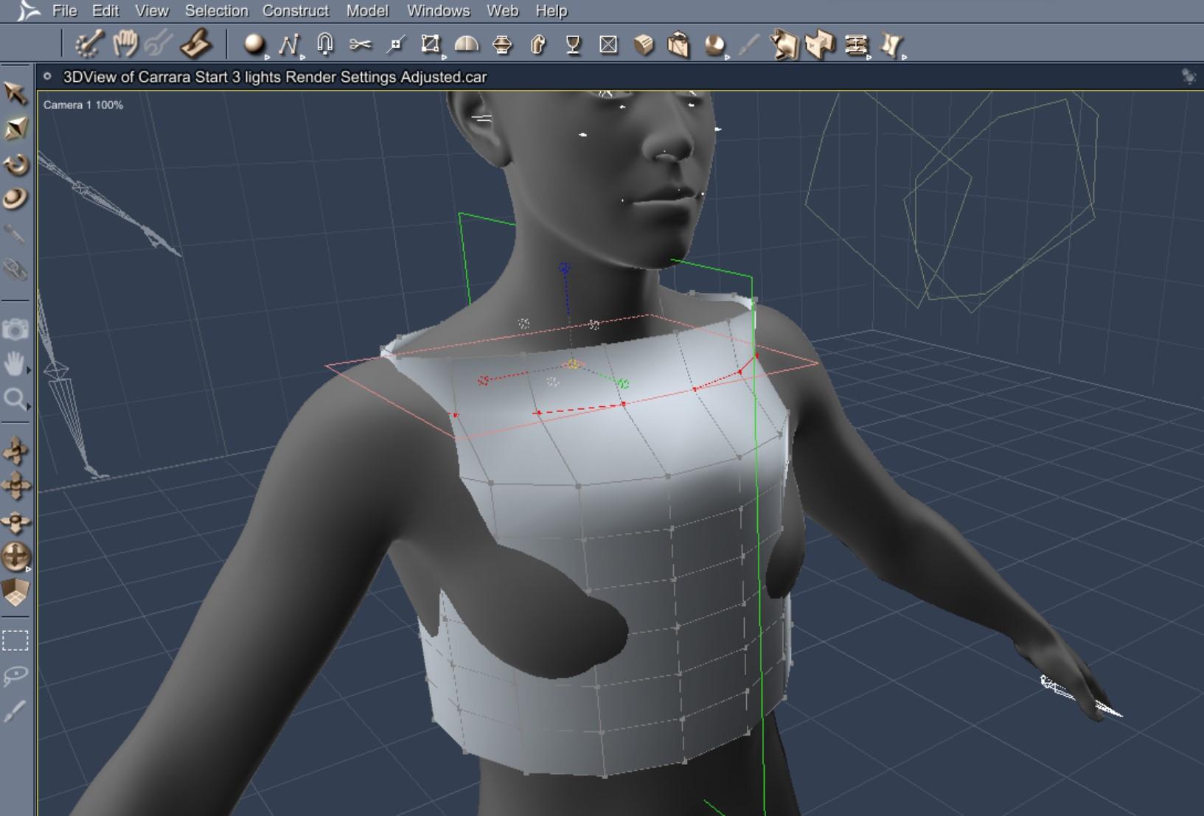Open the Selection menu
This screenshot has height=816, width=1204.
pyautogui.click(x=216, y=11)
